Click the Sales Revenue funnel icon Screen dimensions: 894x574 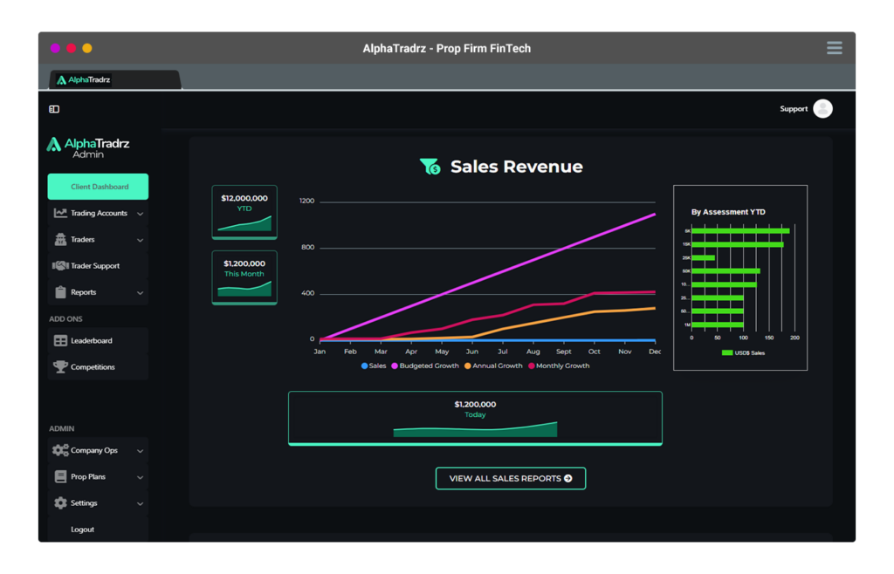point(430,167)
